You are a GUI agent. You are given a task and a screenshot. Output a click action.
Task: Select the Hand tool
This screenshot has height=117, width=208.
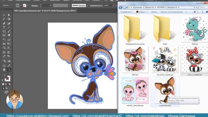(4, 70)
